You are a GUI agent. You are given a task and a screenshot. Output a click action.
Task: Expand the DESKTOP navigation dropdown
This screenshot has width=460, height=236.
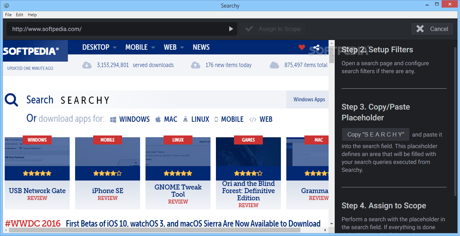[x=99, y=47]
